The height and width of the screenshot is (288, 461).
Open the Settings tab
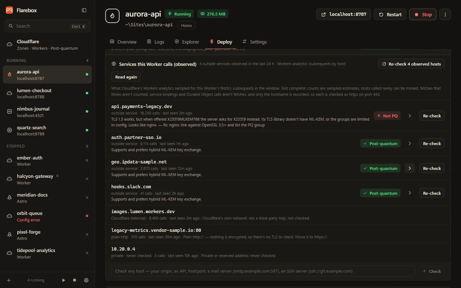point(255,42)
